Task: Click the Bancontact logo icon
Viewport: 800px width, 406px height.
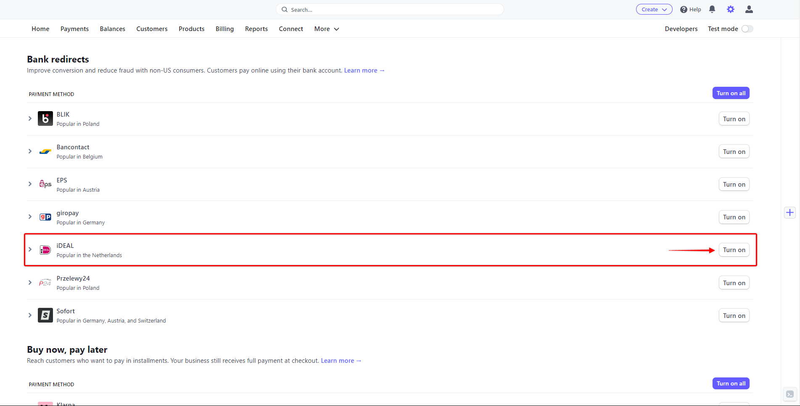Action: [x=45, y=151]
